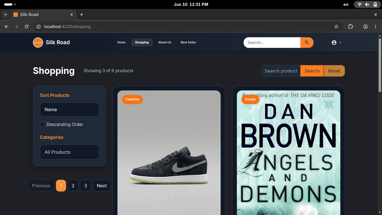Screen dimensions: 382x215
Task: Click the Shopping page heading
Action: click(x=54, y=71)
